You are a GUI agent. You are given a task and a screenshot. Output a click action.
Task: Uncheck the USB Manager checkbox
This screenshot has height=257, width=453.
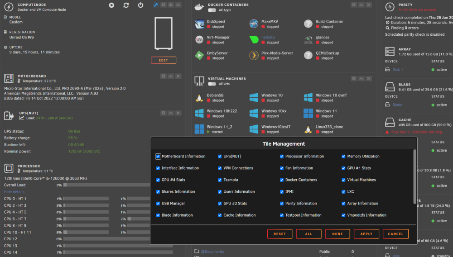click(158, 203)
